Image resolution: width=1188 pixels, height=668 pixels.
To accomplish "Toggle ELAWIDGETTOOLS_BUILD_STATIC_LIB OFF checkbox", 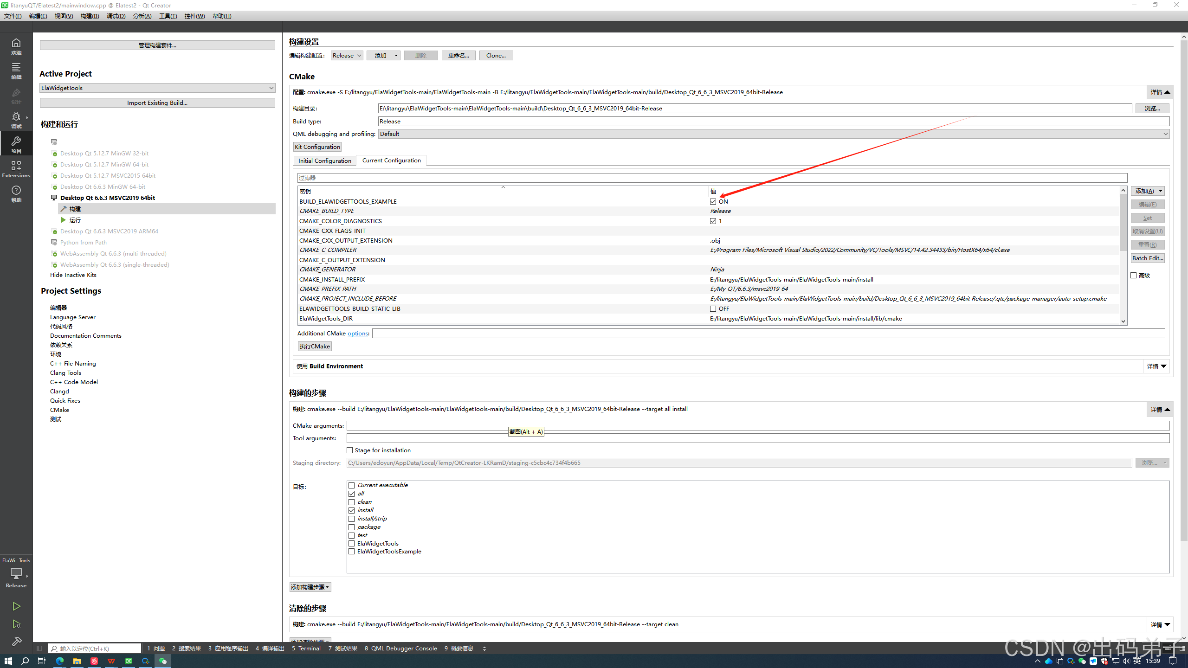I will (x=713, y=308).
